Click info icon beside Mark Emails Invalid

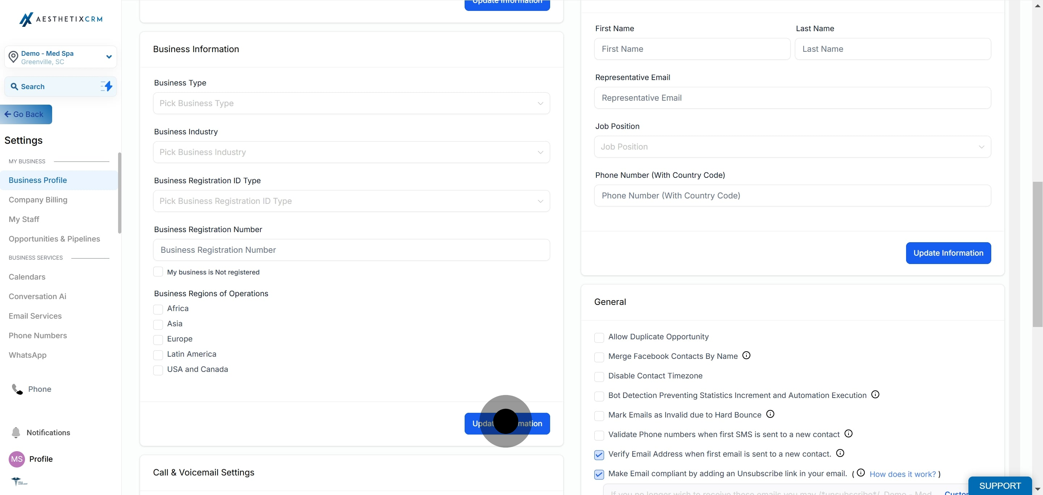coord(770,414)
